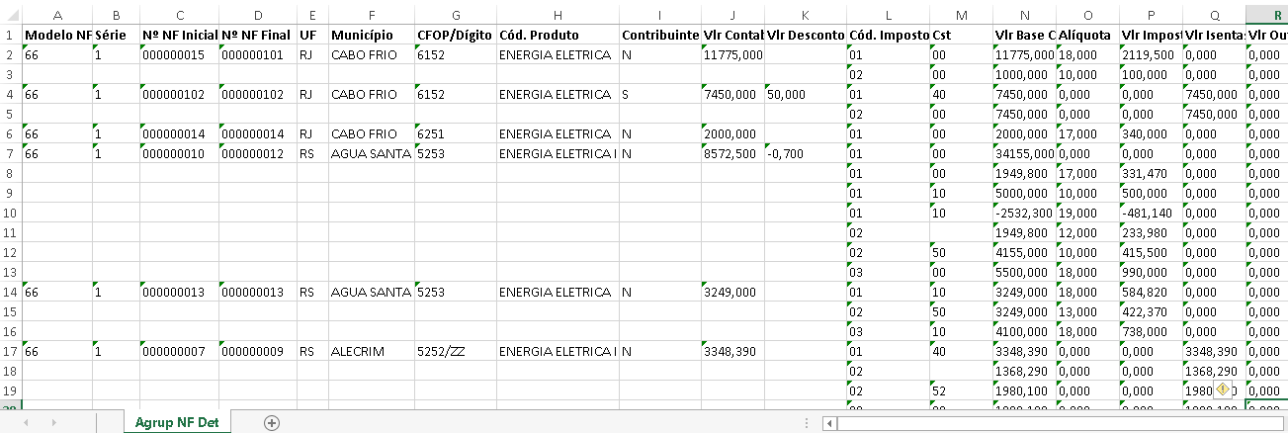Select the cell showing 233,980
Viewport: 1288px width, 433px height.
(x=1151, y=232)
